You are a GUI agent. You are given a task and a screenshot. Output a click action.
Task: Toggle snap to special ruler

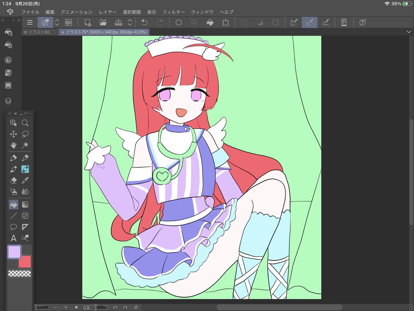click(310, 22)
